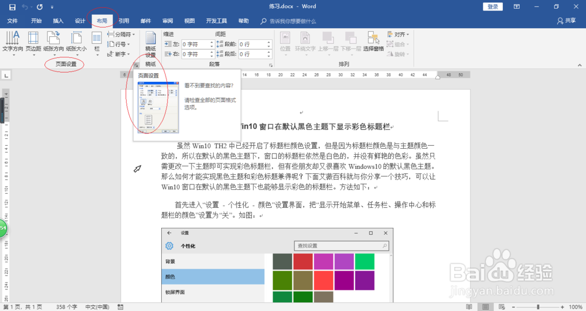Pick the red color swatch
This screenshot has width=586, height=311.
[303, 261]
